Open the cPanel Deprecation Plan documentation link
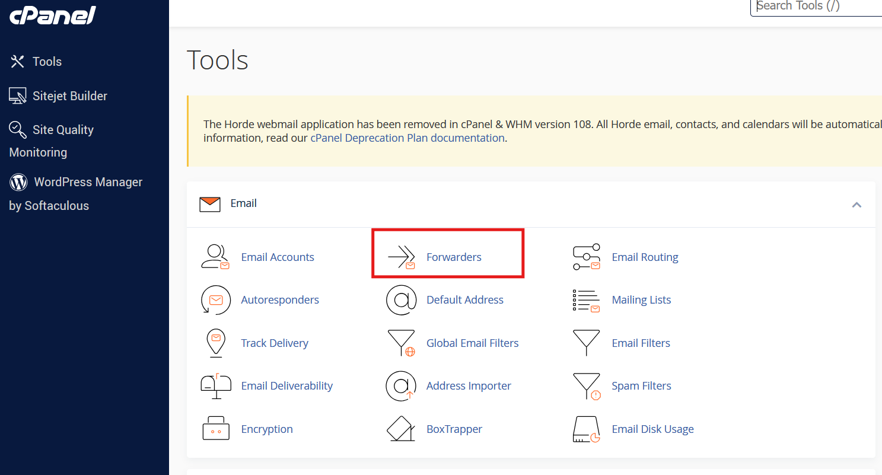882x475 pixels. point(407,138)
